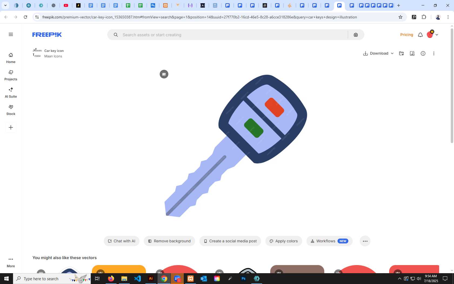This screenshot has width=454, height=284.
Task: Open Adobe Illustrator from taskbar
Action: click(151, 279)
